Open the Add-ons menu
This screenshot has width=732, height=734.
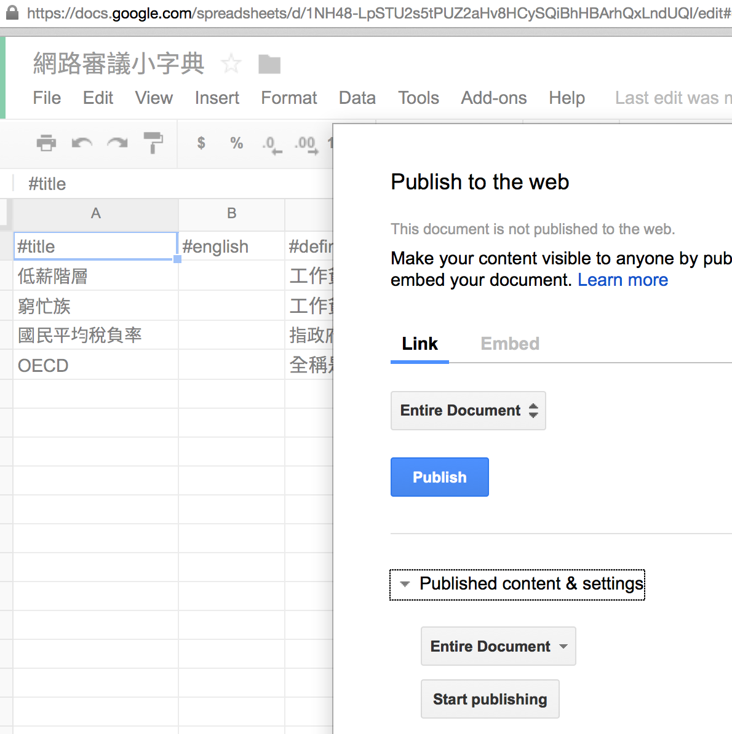[x=494, y=98]
